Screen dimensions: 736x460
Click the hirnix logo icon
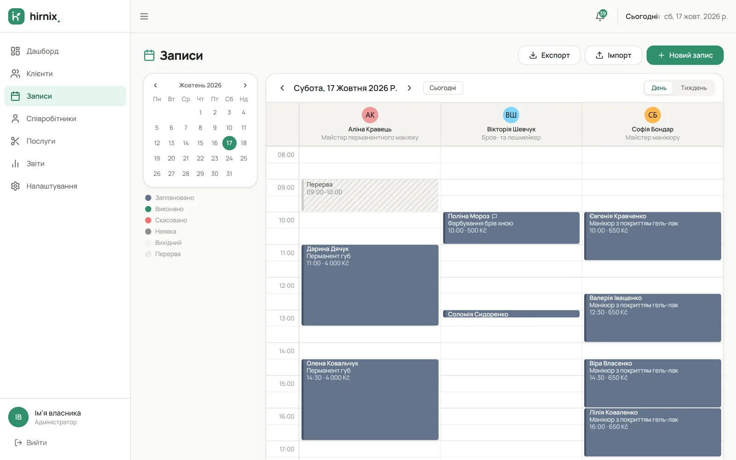click(x=17, y=17)
